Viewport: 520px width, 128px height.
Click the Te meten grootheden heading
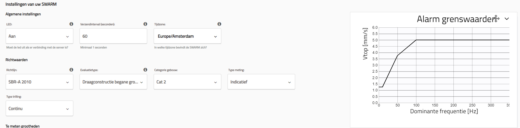(22, 126)
